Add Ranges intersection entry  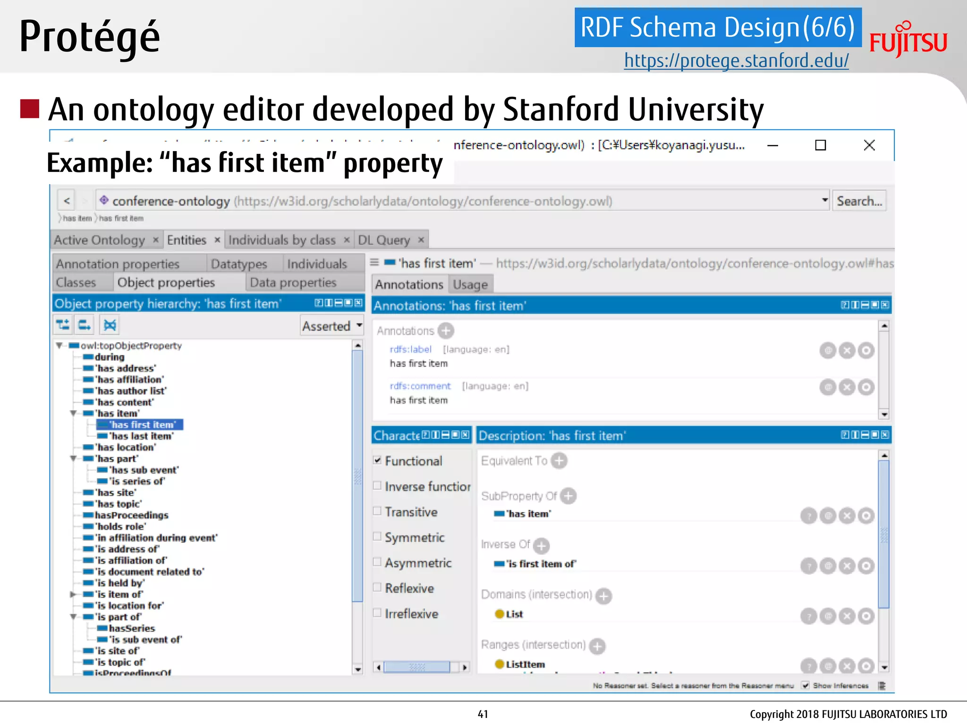(x=597, y=646)
